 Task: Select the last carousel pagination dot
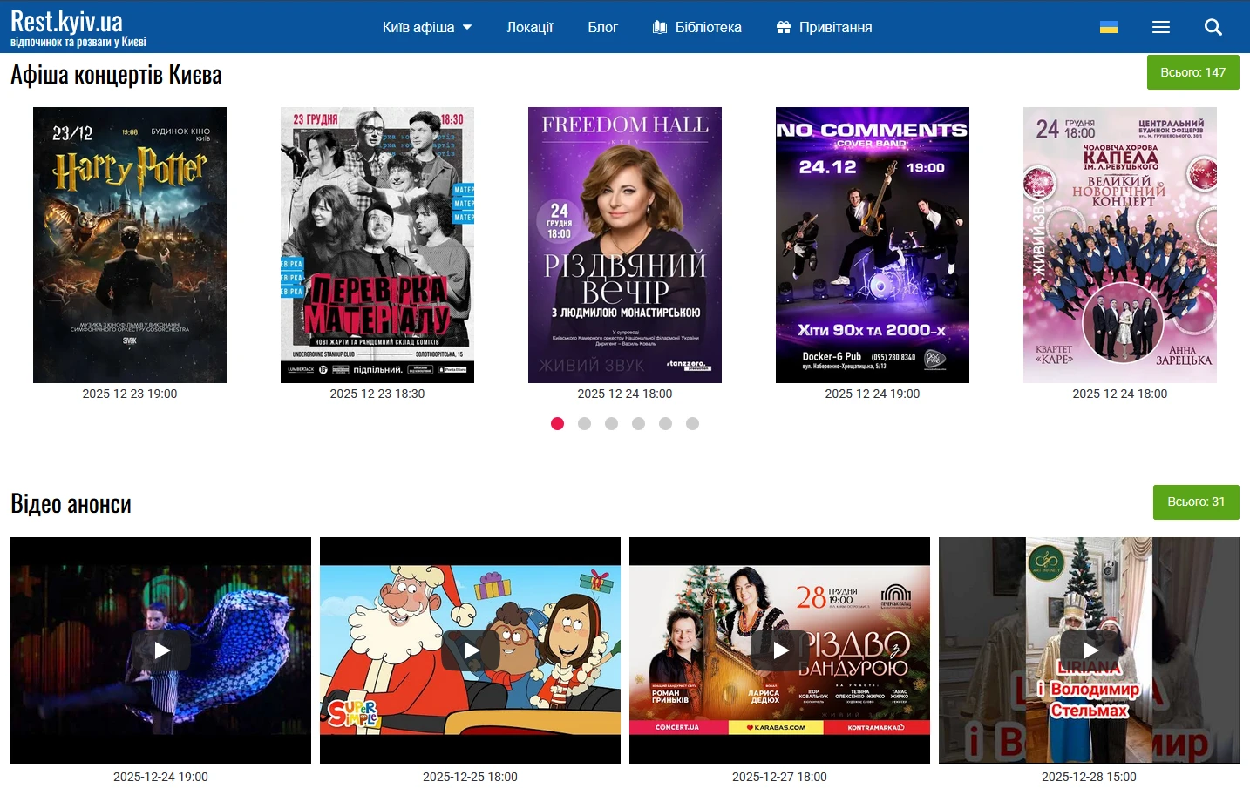point(693,423)
